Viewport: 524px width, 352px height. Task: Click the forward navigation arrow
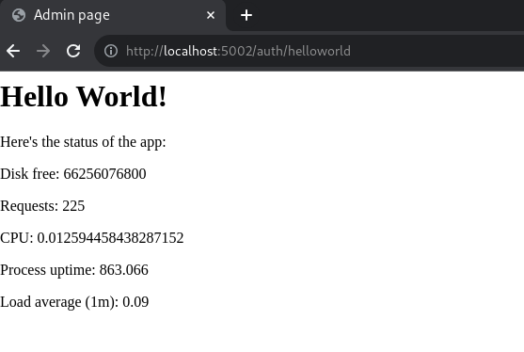(x=43, y=51)
